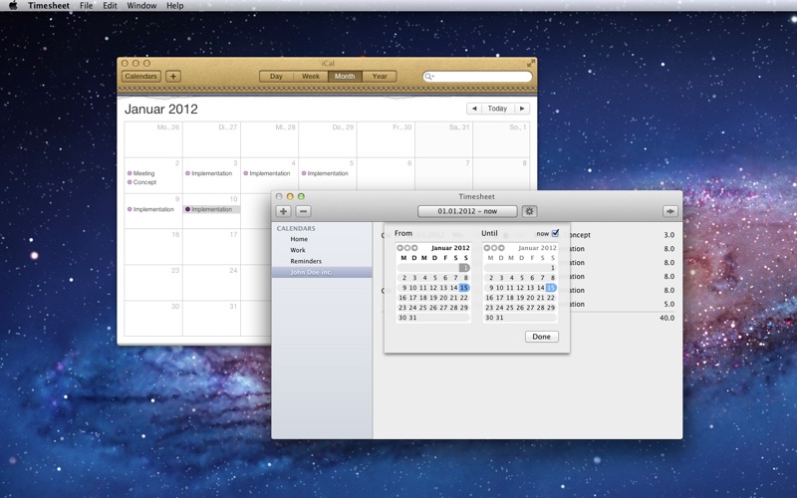Toggle iCal full screen arrows icon
Viewport: 797px width, 498px height.
[531, 63]
